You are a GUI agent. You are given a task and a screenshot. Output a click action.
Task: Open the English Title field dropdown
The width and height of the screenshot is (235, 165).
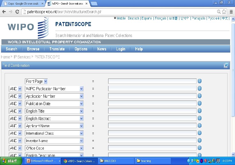point(54,111)
